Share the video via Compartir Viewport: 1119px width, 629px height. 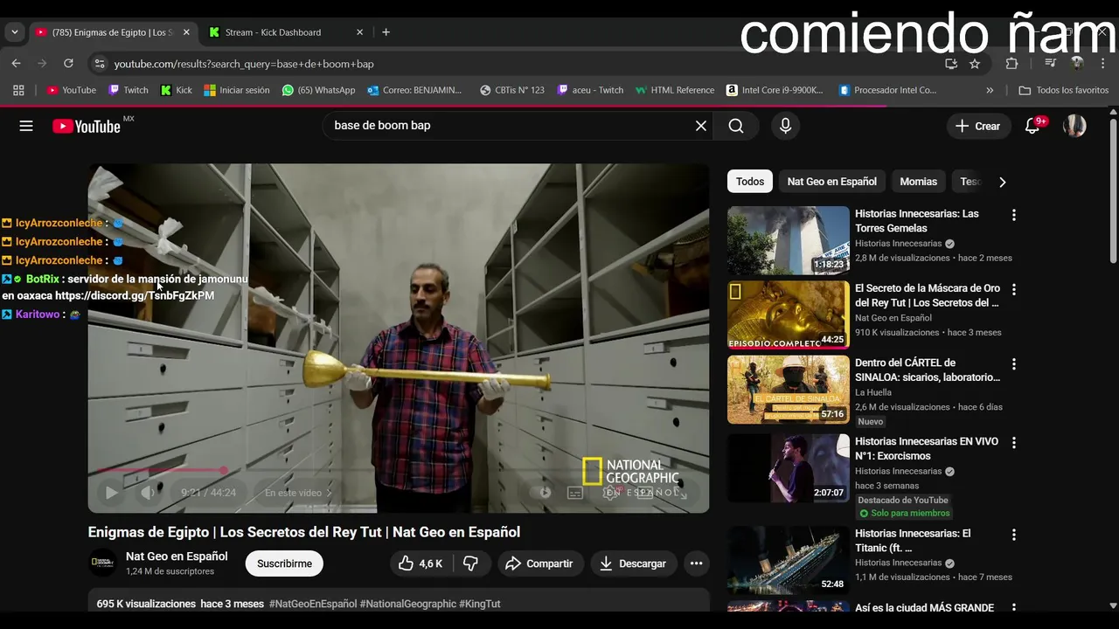coord(539,563)
